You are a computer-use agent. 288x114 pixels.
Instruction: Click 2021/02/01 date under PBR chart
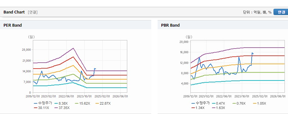pos(206,96)
